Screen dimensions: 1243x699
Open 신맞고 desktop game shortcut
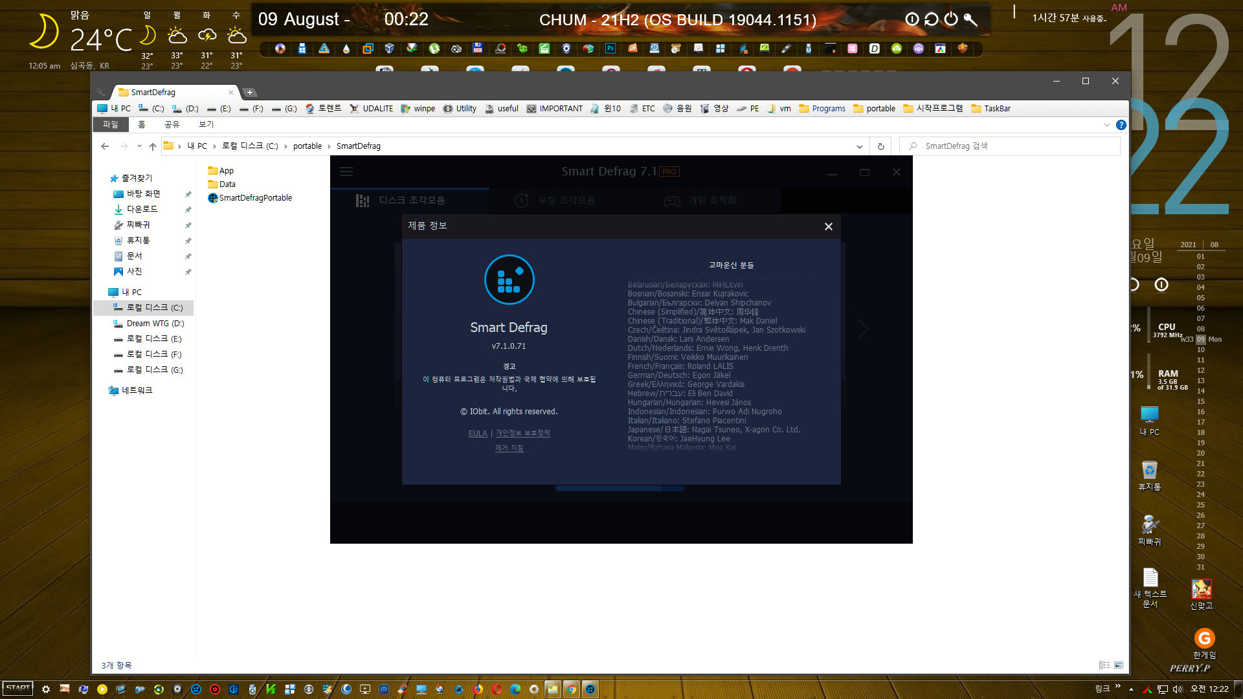point(1202,594)
